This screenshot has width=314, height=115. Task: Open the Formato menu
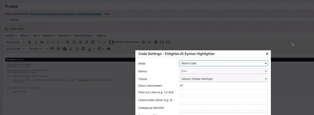pos(64,36)
